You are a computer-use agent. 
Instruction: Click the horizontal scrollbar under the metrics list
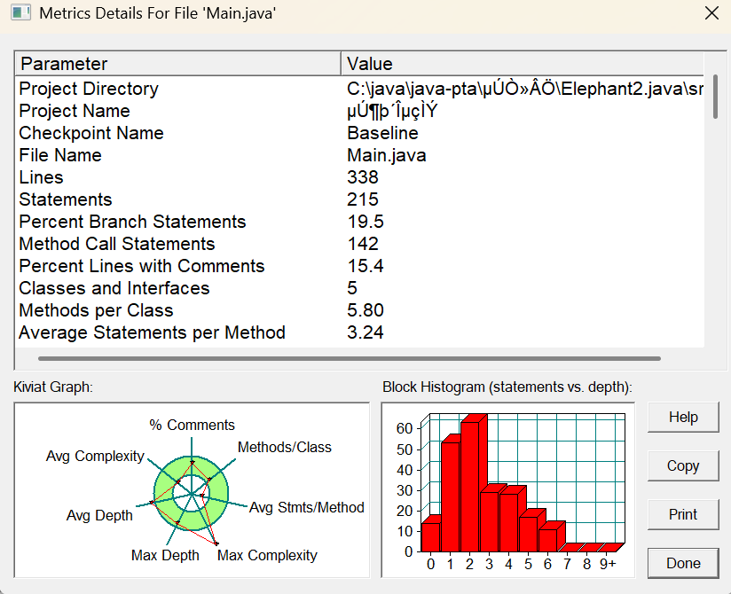click(350, 359)
